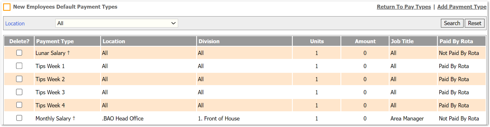Click the Paid By Rota column header
This screenshot has width=490, height=127.
coord(456,41)
